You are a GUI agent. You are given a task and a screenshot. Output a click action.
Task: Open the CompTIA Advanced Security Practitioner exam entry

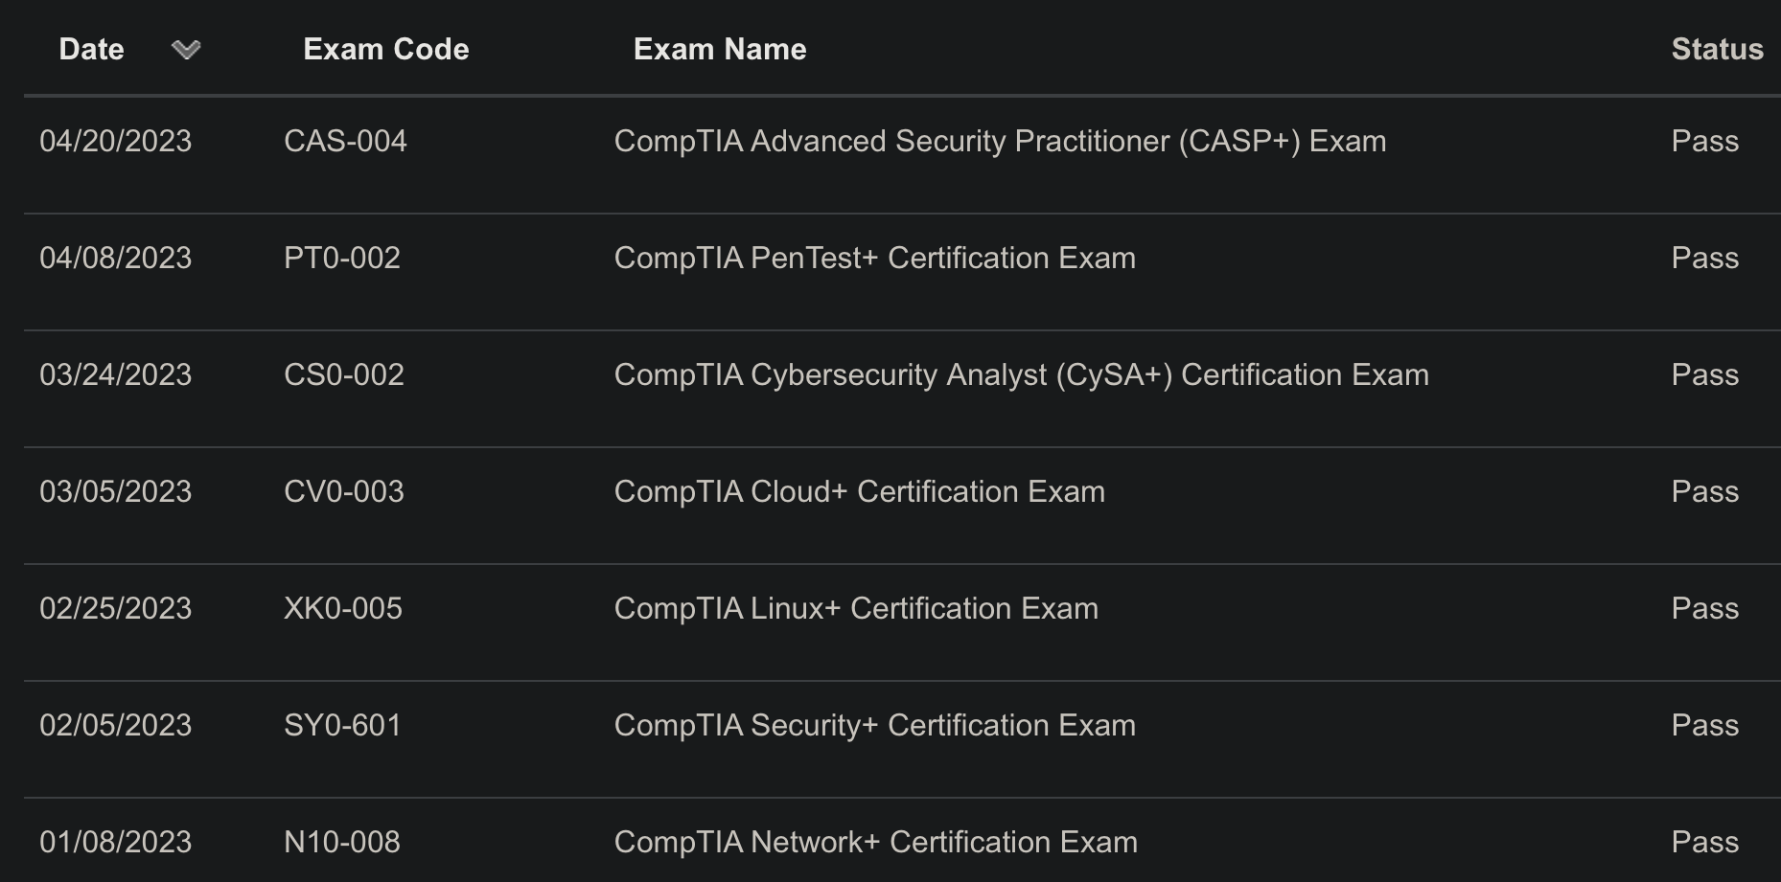[x=1000, y=141]
